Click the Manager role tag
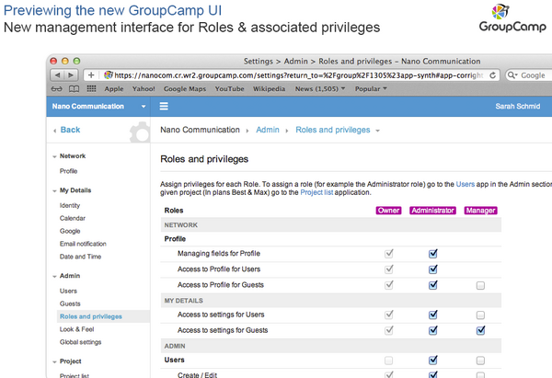 pos(480,211)
